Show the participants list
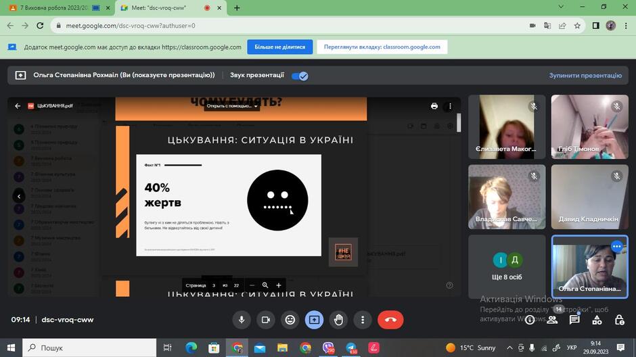 [552, 320]
